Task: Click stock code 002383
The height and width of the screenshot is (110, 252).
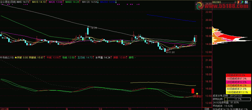Action: click(x=216, y=2)
